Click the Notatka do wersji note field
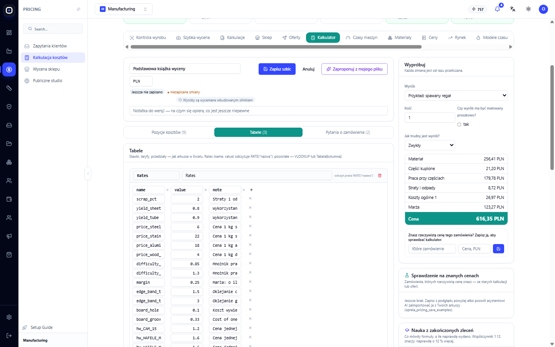Screen dimensions: 555x347 259,111
